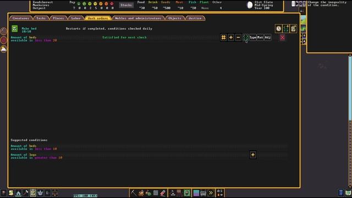
Task: Open the justice scales icon
Action: pyautogui.click(x=55, y=193)
